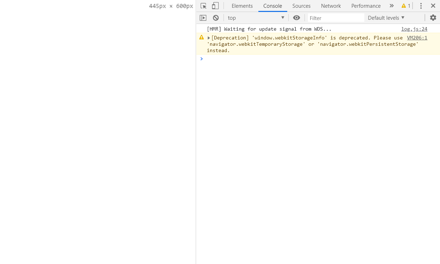
Task: Create a live expression with the eye icon
Action: click(x=296, y=18)
